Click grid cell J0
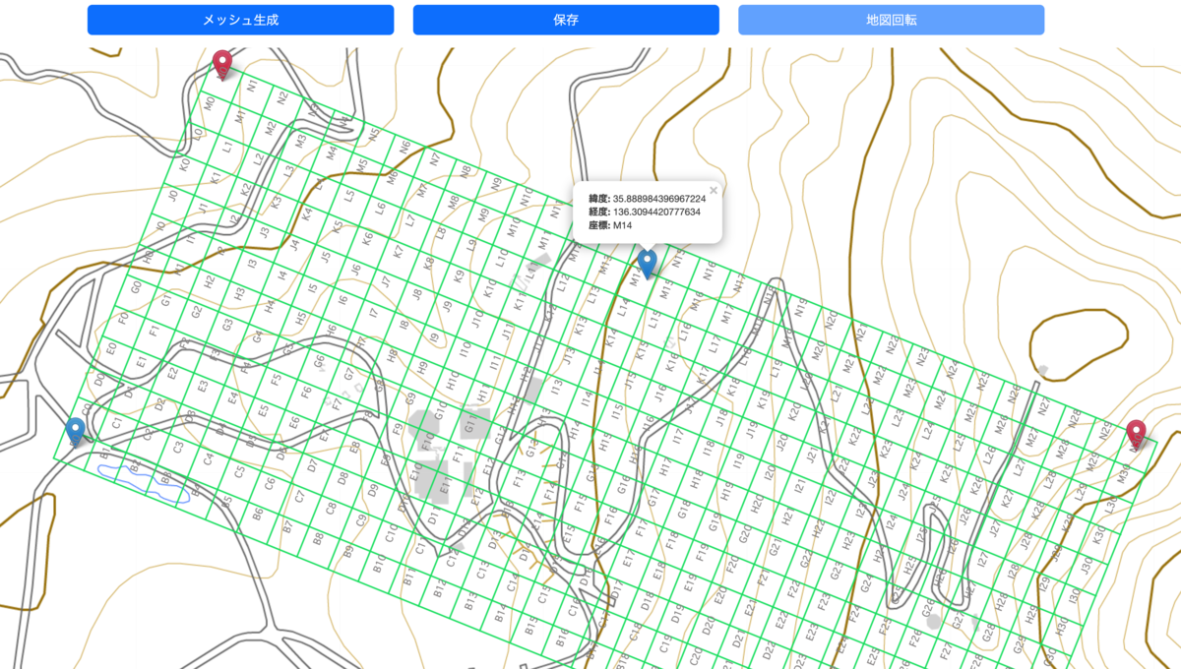Viewport: 1181px width, 669px height. pyautogui.click(x=173, y=195)
